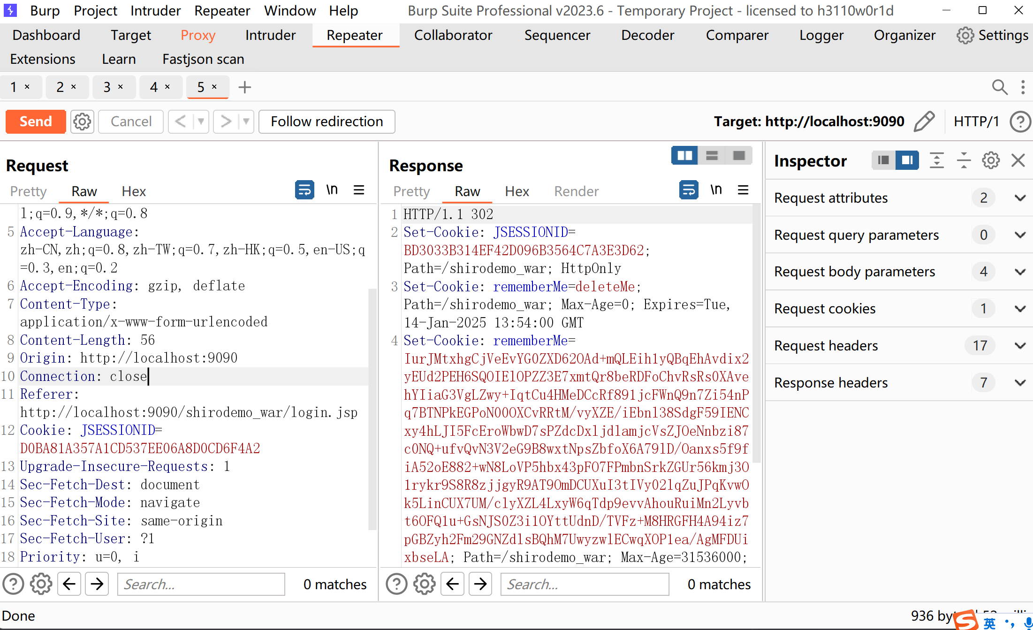This screenshot has width=1033, height=630.
Task: Collapse all Inspector sections
Action: pyautogui.click(x=964, y=160)
